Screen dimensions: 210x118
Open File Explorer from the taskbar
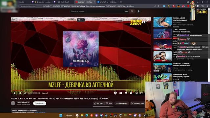tap(82, 115)
